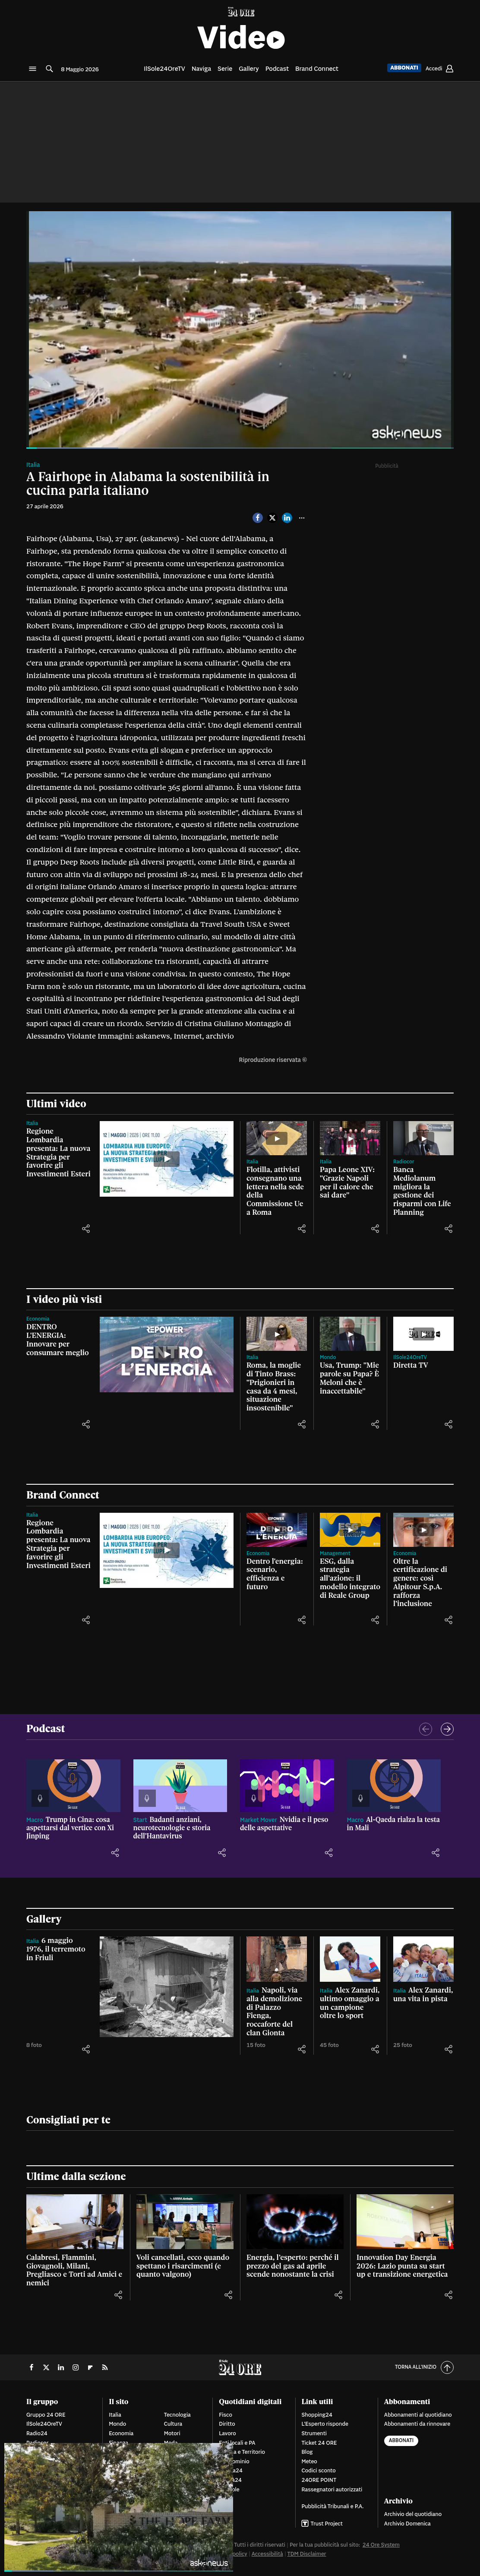
Task: Share the Trump in Cina podcast
Action: [x=115, y=1853]
